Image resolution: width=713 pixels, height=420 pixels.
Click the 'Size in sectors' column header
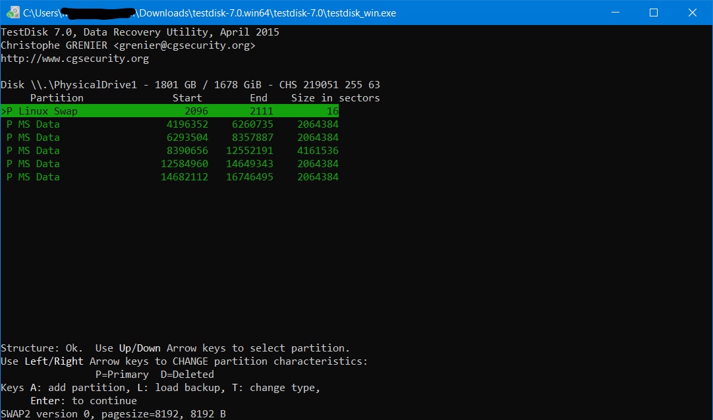point(335,97)
